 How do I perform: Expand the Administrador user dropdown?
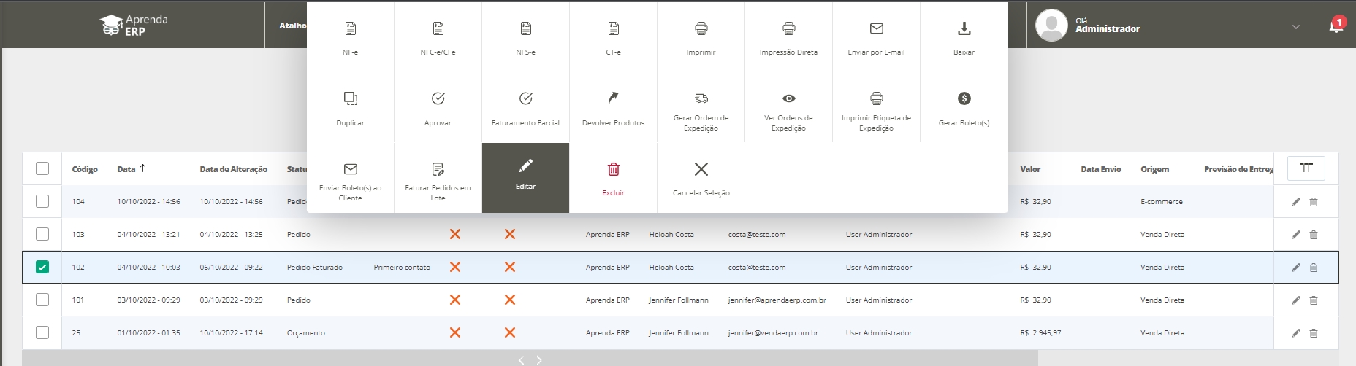1295,27
